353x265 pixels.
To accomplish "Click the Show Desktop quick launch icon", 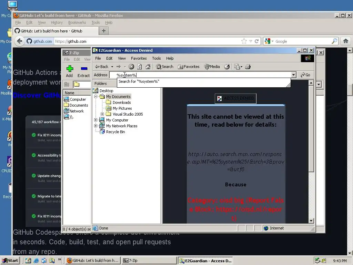I will [x=28, y=261].
